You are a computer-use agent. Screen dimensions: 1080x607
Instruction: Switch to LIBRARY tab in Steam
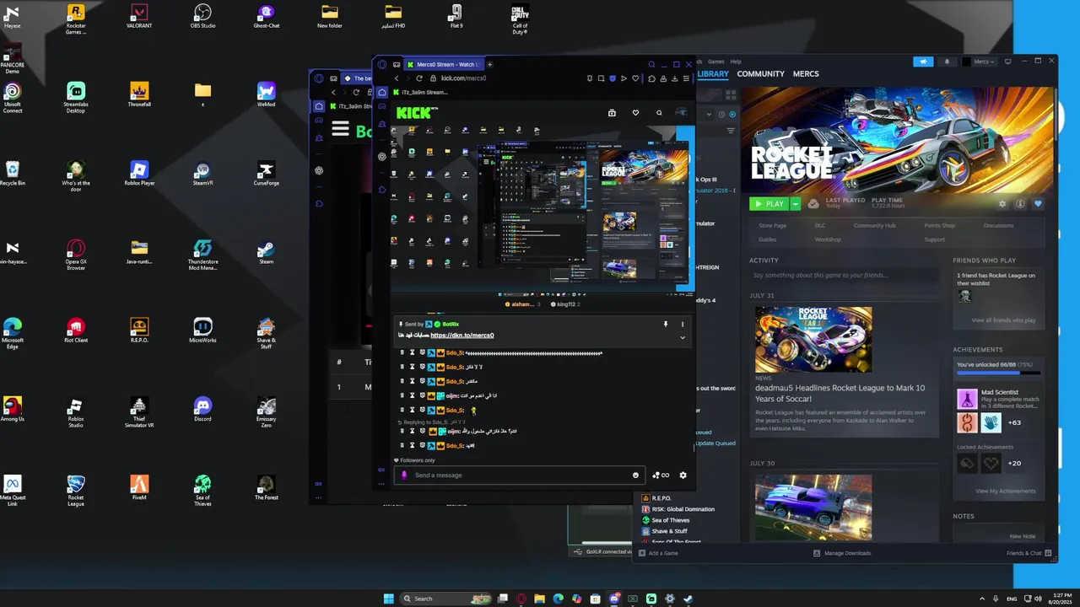(x=713, y=74)
